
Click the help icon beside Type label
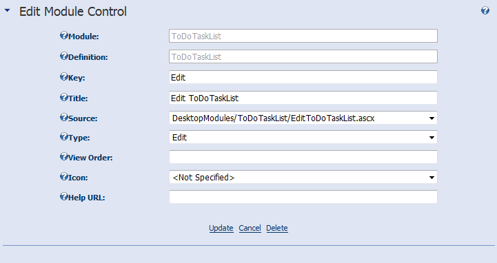(64, 137)
